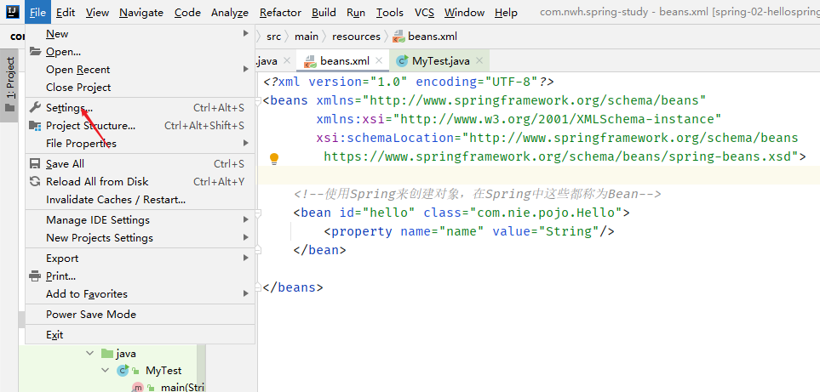Open the Help menu
The height and width of the screenshot is (392, 820).
[x=506, y=13]
